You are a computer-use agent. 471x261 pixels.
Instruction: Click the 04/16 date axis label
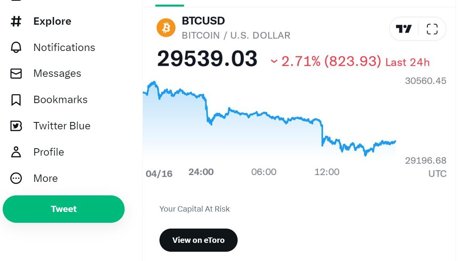pyautogui.click(x=159, y=174)
